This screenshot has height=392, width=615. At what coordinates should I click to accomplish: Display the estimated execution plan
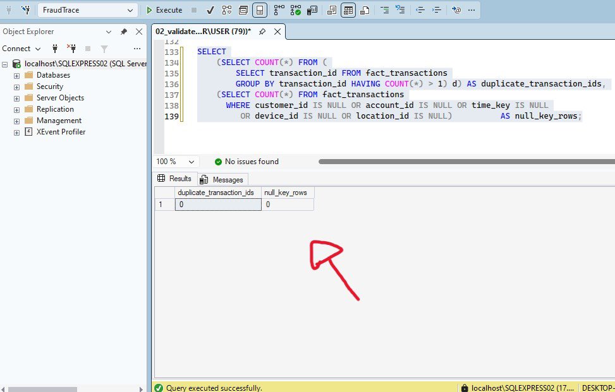pos(227,10)
